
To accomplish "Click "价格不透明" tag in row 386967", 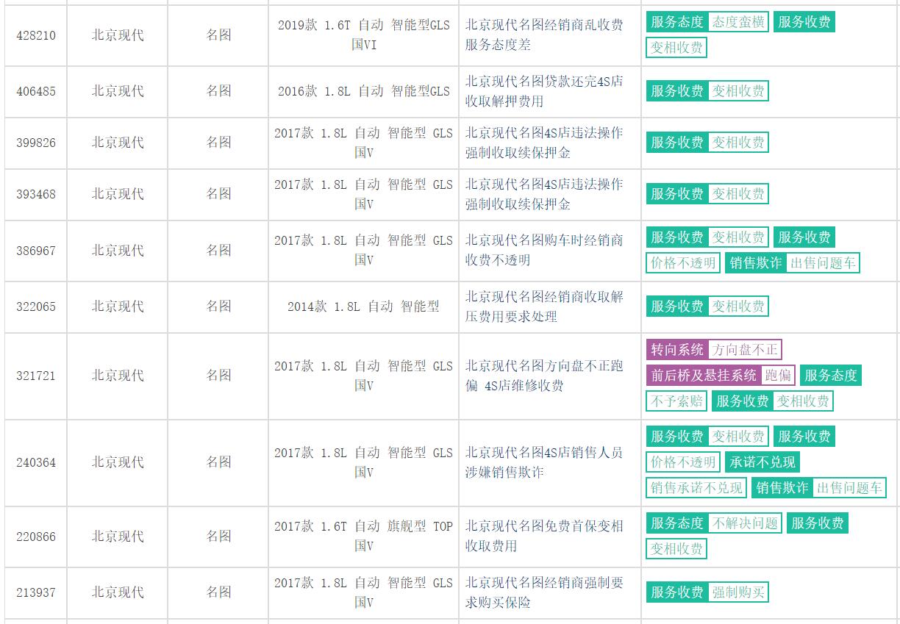I will click(x=683, y=263).
